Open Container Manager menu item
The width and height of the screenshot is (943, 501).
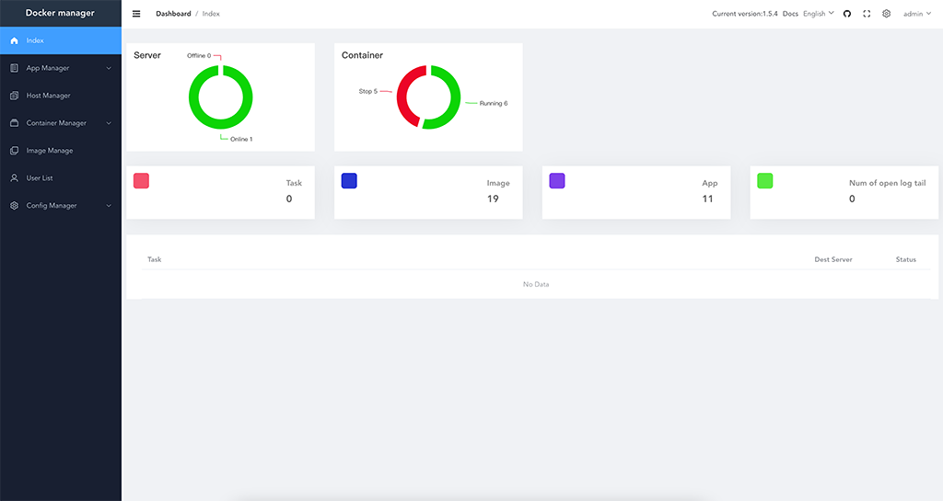(61, 123)
